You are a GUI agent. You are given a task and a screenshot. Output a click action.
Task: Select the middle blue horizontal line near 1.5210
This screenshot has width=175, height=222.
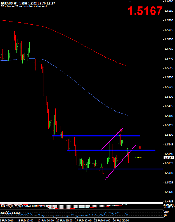(x=111, y=150)
